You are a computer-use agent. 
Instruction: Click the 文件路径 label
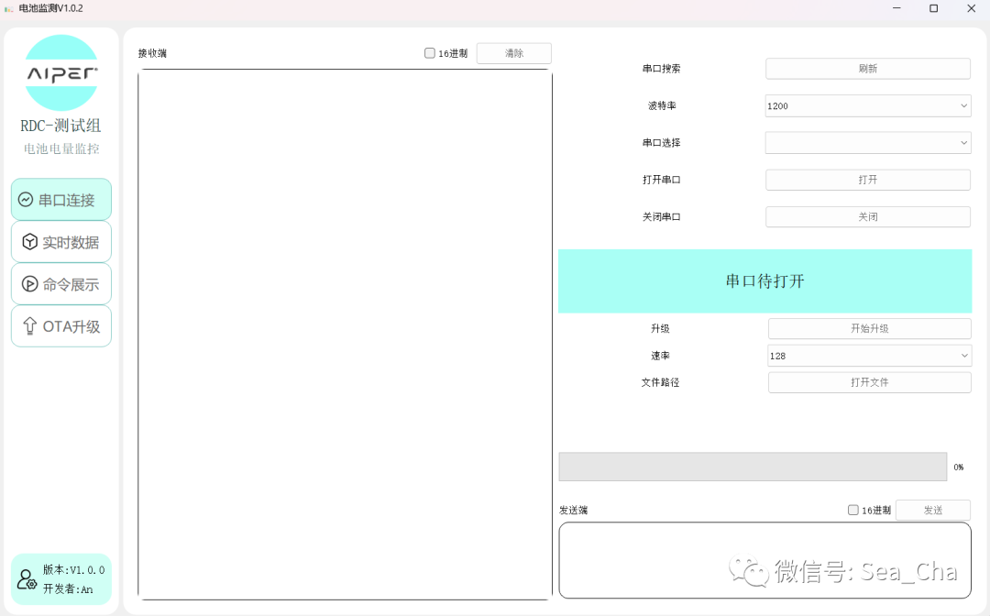[x=660, y=382]
